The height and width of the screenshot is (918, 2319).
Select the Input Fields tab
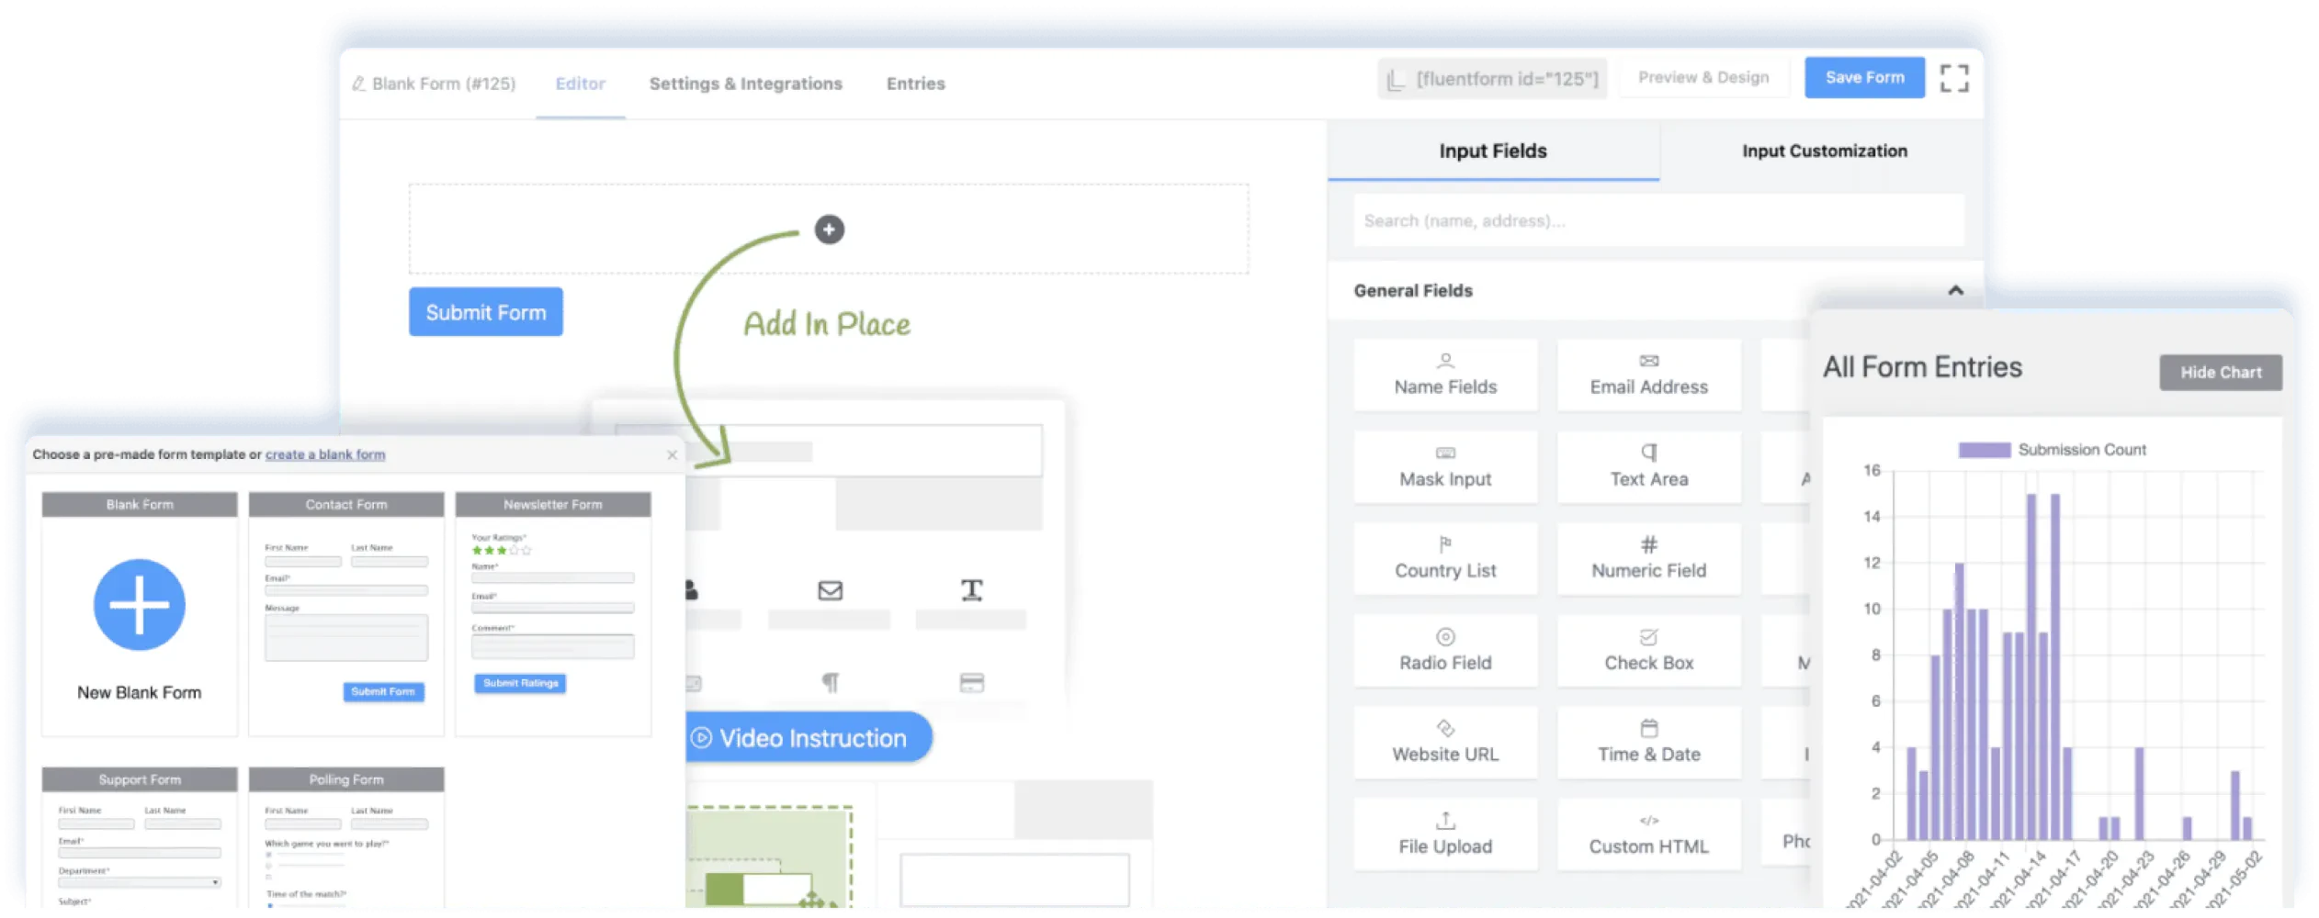[x=1493, y=151]
